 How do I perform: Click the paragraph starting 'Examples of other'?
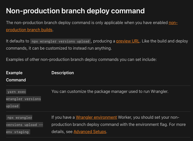(81, 59)
